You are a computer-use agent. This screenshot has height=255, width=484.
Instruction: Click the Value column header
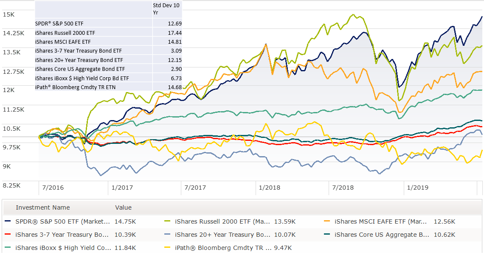(123, 207)
